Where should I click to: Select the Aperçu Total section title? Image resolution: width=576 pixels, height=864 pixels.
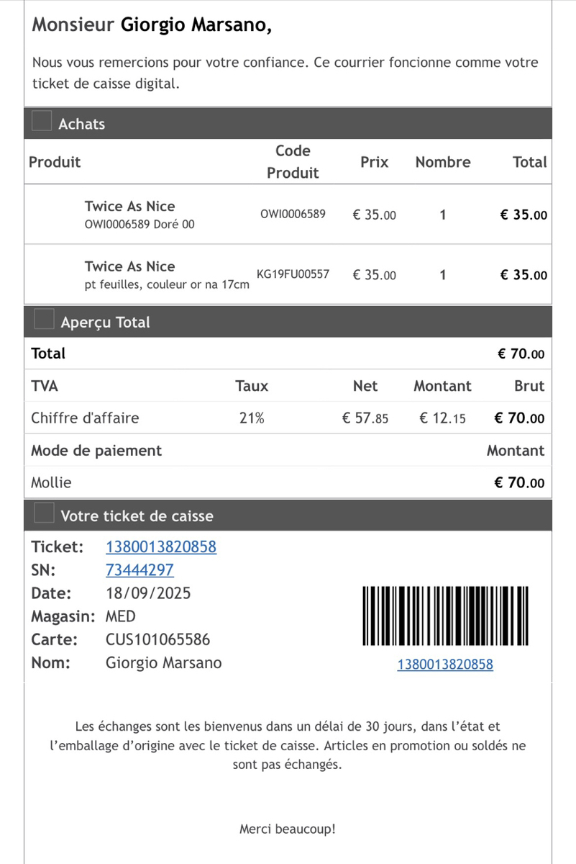[x=106, y=323]
